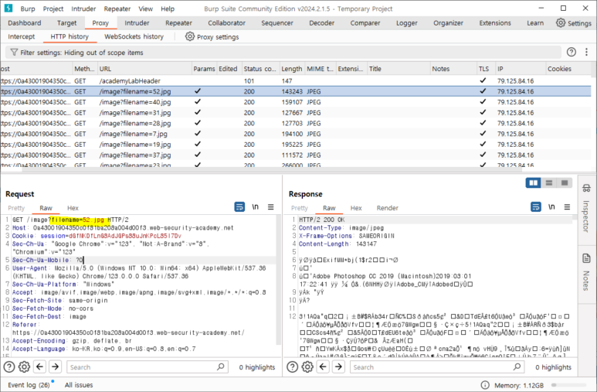
Task: Click the memory usage bar
Action: [569, 385]
